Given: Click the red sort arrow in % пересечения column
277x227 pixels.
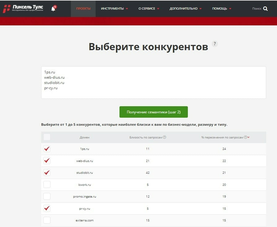Looking at the screenshot, I should coord(249,137).
